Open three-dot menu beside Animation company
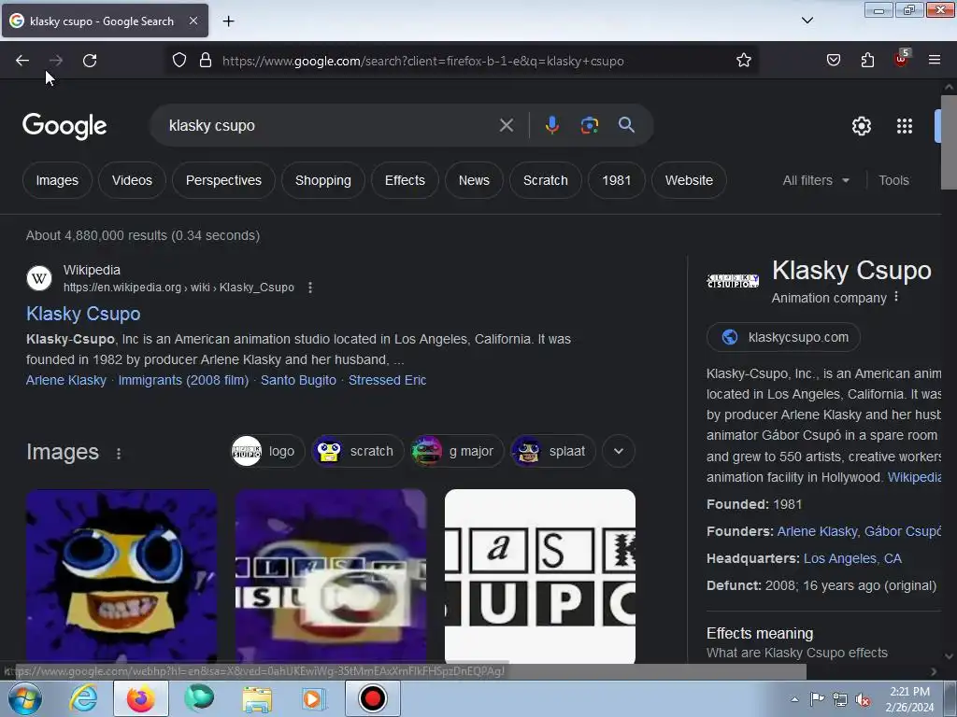 coord(896,297)
